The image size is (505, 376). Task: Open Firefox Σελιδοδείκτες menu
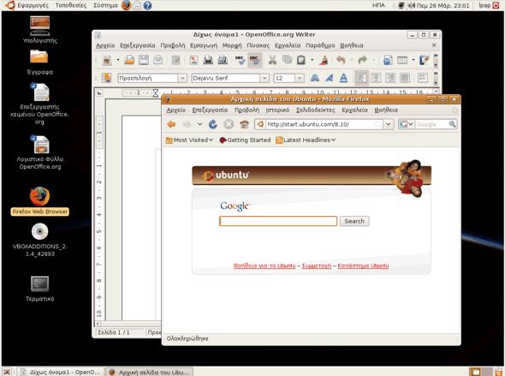316,110
